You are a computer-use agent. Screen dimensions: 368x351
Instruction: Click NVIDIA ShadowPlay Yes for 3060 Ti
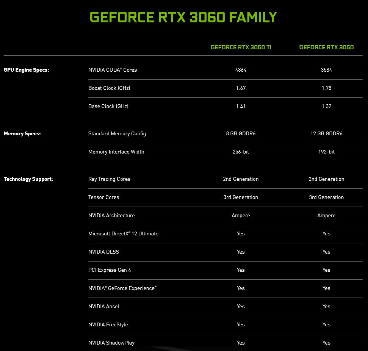point(241,343)
